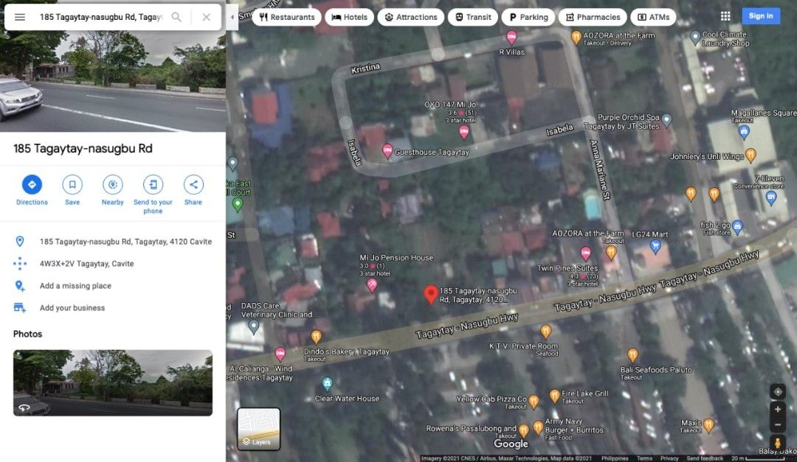Select Johnlery's Unli Wings pin
Image resolution: width=797 pixels, height=462 pixels.
click(x=751, y=155)
